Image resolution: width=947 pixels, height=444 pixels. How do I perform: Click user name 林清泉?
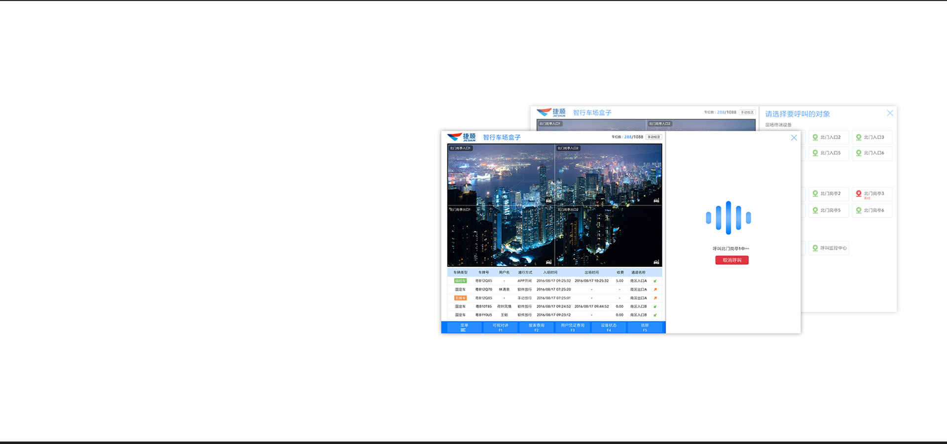click(x=504, y=290)
